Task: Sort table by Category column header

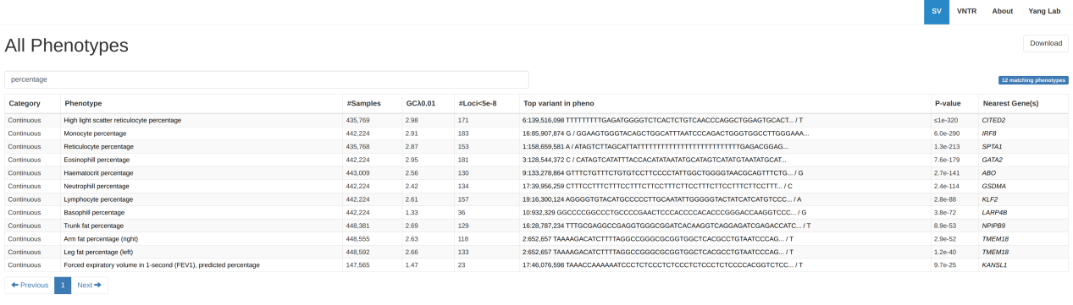Action: (x=24, y=103)
